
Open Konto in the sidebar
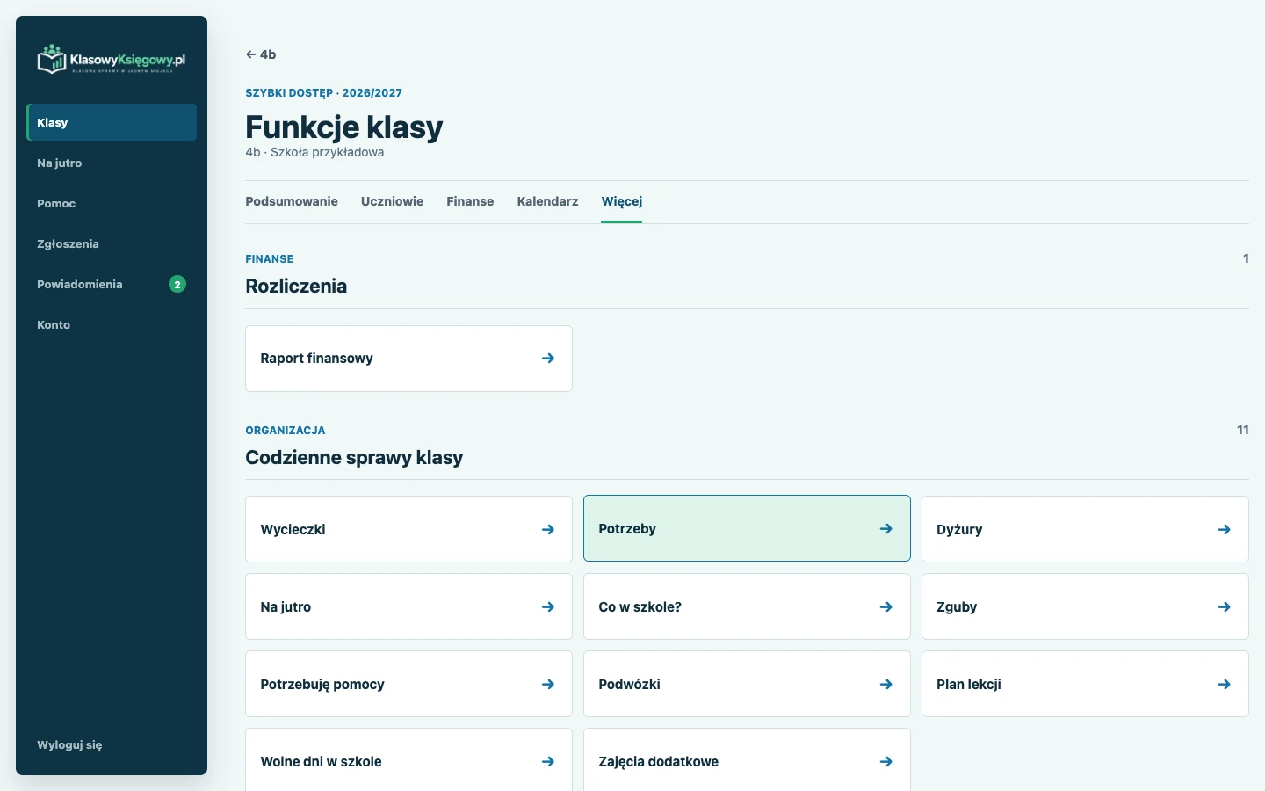[x=112, y=324]
